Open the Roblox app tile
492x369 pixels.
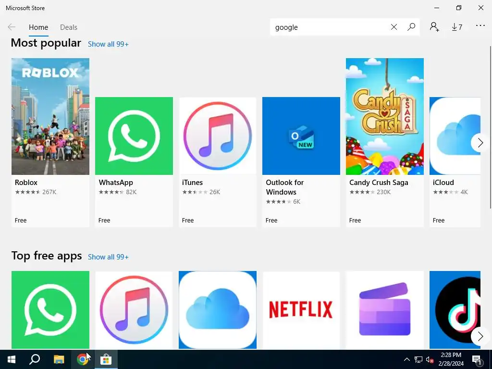[x=50, y=142]
